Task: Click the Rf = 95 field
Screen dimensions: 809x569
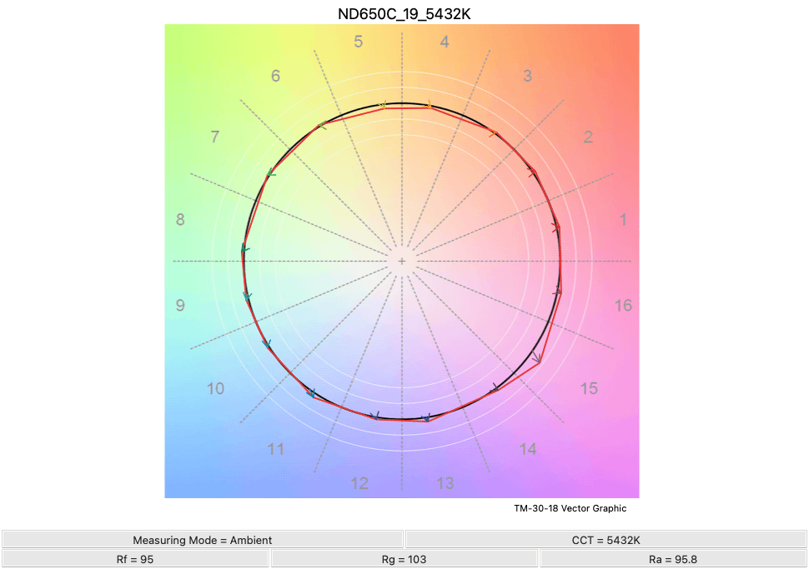Action: (x=135, y=559)
